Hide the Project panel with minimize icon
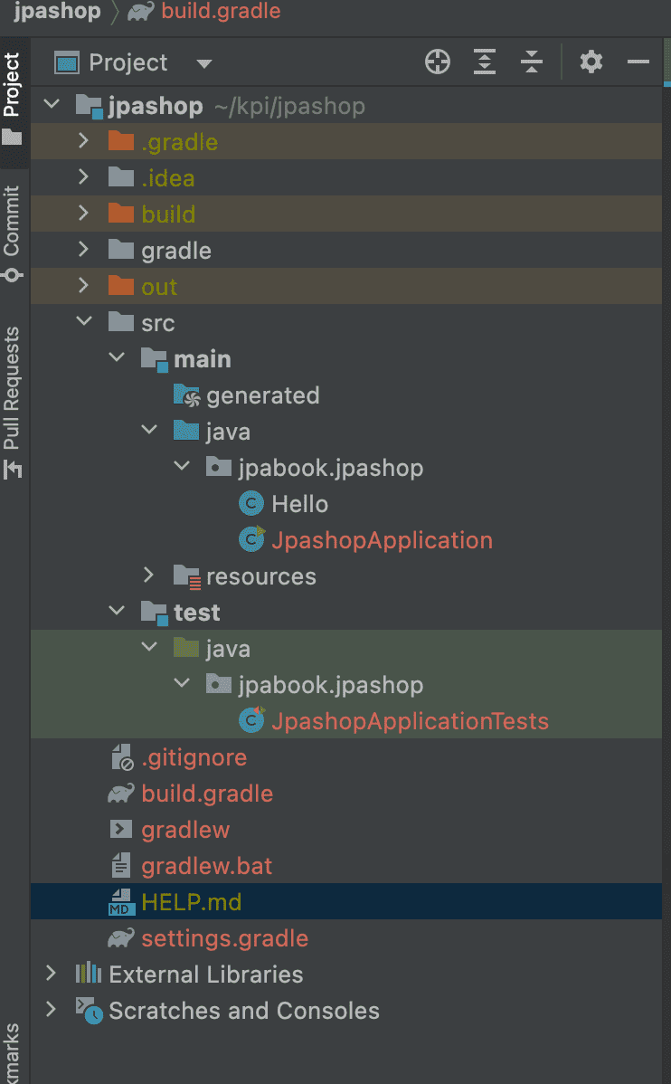Image resolution: width=671 pixels, height=1084 pixels. click(x=638, y=62)
